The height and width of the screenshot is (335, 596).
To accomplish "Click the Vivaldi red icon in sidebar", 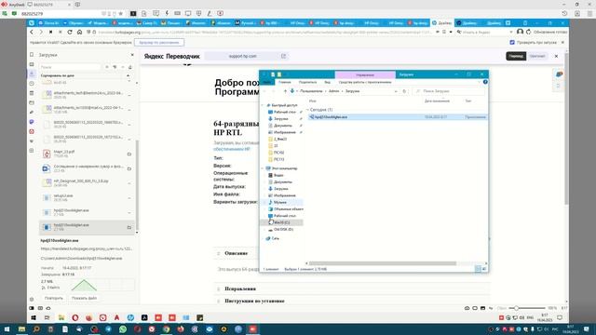I will [32, 131].
